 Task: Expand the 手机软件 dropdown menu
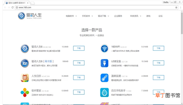coord(87,16)
